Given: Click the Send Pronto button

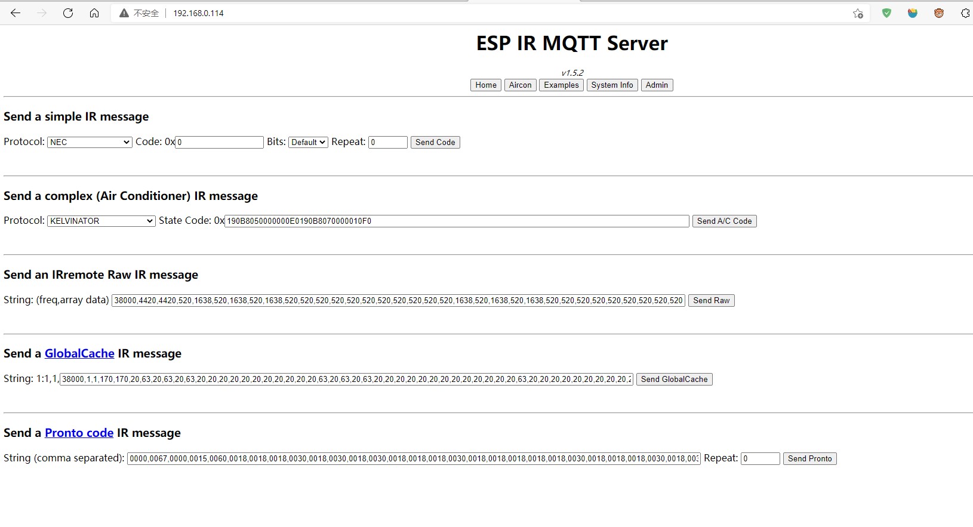Looking at the screenshot, I should point(810,458).
